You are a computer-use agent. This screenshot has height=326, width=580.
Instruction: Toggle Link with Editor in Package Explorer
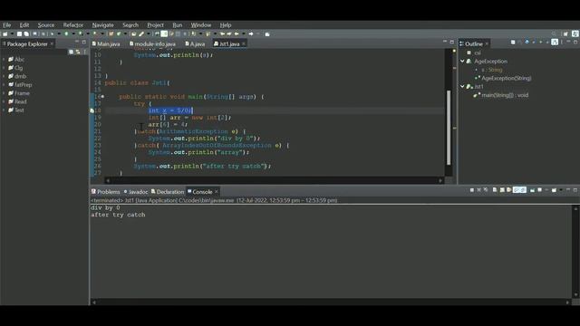pos(78,52)
